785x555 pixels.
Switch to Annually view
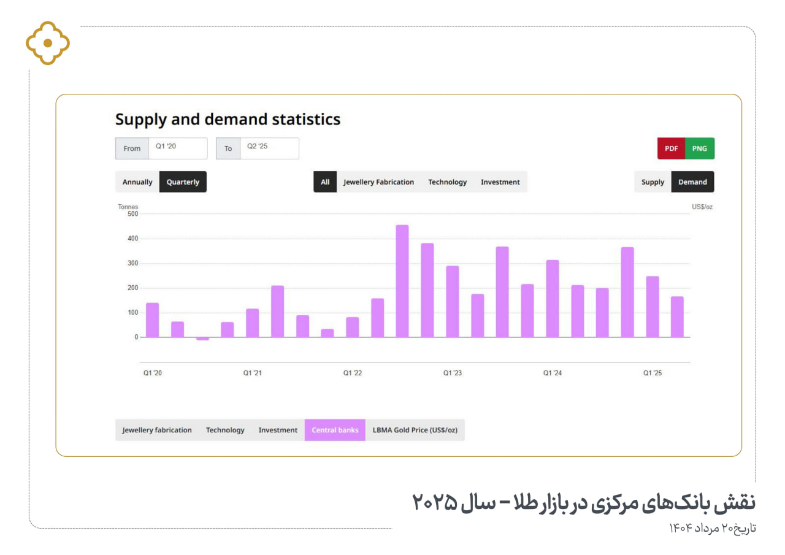[137, 182]
